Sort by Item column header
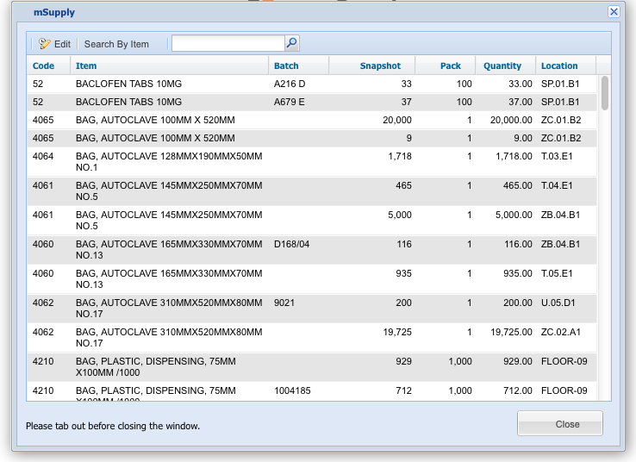The image size is (636, 462). [86, 66]
